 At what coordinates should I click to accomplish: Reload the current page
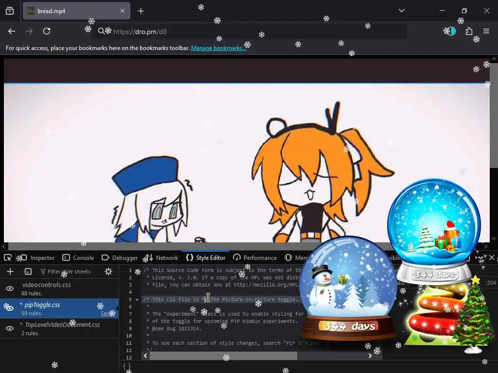47,31
